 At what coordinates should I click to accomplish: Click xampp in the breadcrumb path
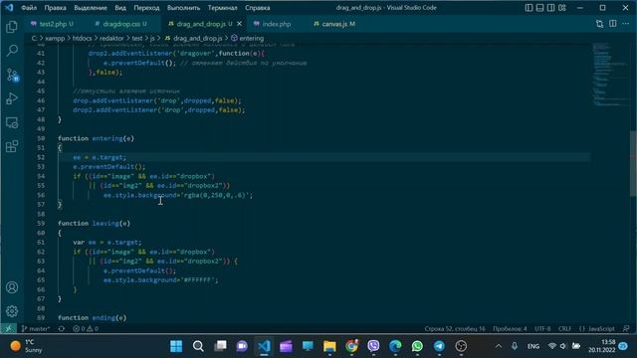point(55,38)
